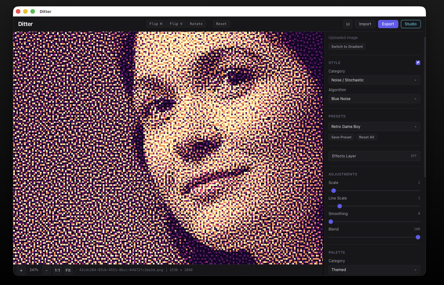Screen dimensions: 444x285
Task: Set zoom to 1:1 actual size
Action: click(57, 270)
